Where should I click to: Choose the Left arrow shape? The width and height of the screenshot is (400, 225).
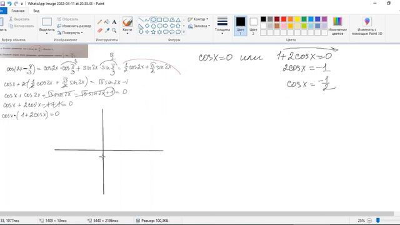click(x=172, y=26)
